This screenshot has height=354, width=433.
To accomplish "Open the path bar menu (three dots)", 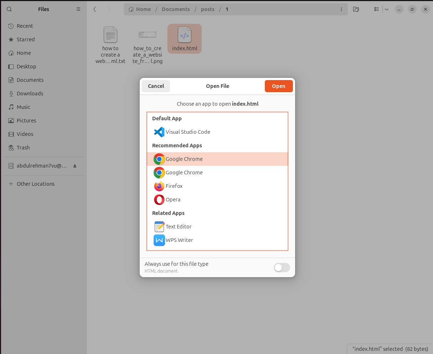I will click(x=341, y=9).
